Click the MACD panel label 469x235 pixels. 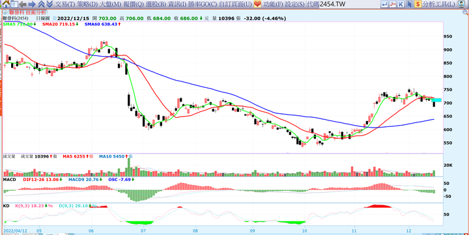tap(10, 180)
